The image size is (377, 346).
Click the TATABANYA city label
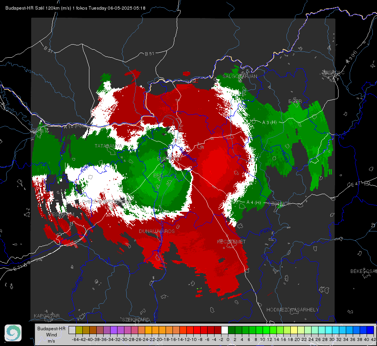point(109,146)
